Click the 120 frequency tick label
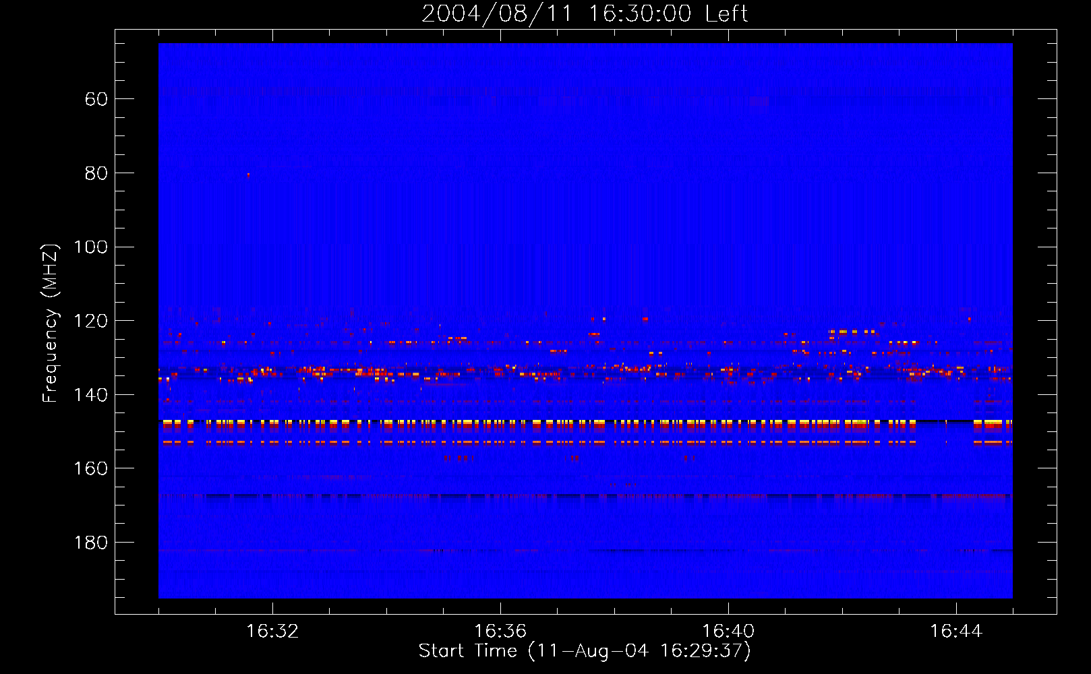Image resolution: width=1091 pixels, height=674 pixels. [90, 321]
